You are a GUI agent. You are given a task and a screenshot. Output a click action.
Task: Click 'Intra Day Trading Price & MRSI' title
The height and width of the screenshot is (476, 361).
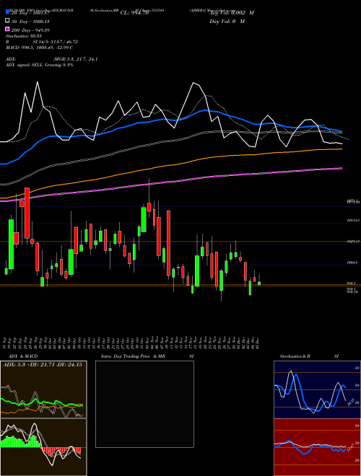(x=147, y=356)
